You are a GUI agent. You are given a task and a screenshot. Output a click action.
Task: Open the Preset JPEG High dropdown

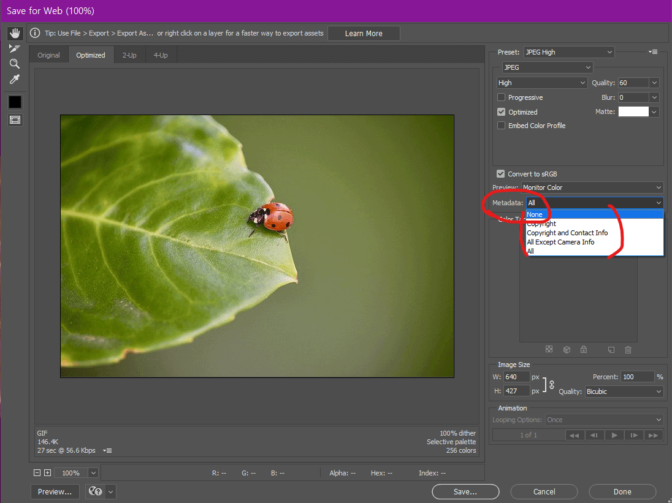pyautogui.click(x=569, y=52)
